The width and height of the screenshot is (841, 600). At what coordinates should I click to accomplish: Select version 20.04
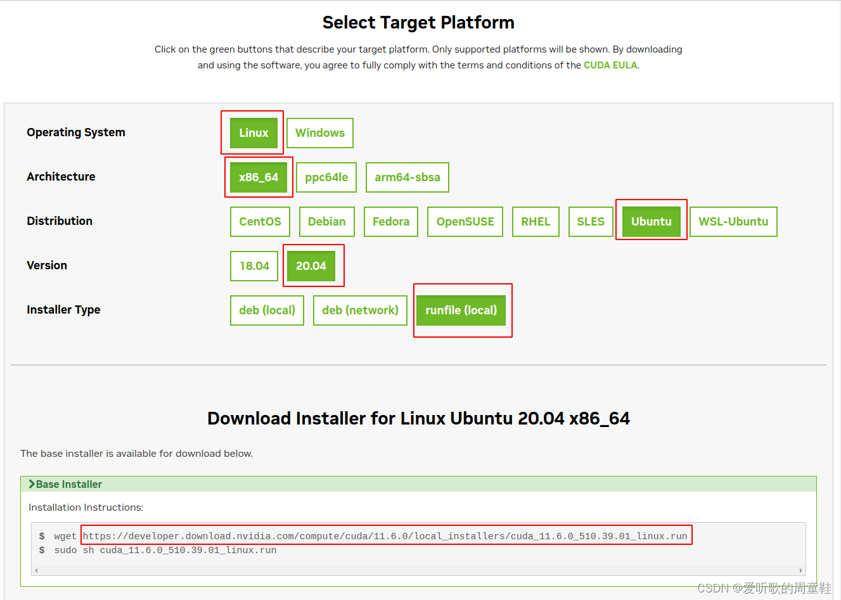coord(312,266)
